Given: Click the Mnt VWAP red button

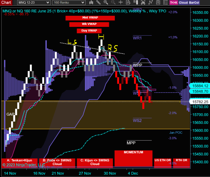Looking at the screenshot, I should [x=90, y=18].
